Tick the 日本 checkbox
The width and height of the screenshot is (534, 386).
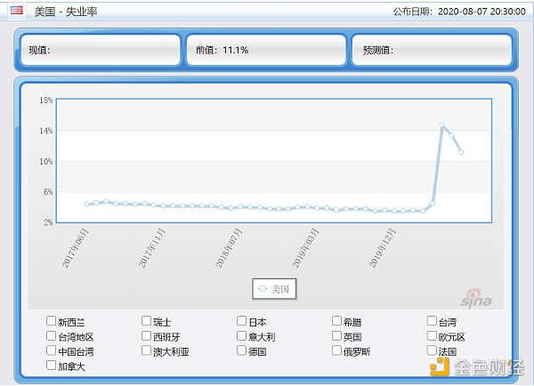[x=242, y=322]
